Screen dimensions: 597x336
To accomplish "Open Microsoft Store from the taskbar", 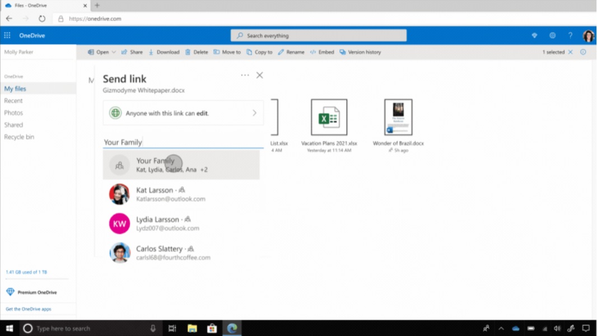I will tap(212, 328).
